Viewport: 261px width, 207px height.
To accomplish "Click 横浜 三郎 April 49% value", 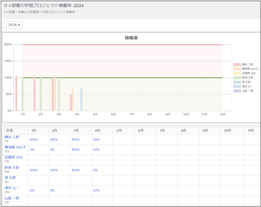I will coord(96,140).
